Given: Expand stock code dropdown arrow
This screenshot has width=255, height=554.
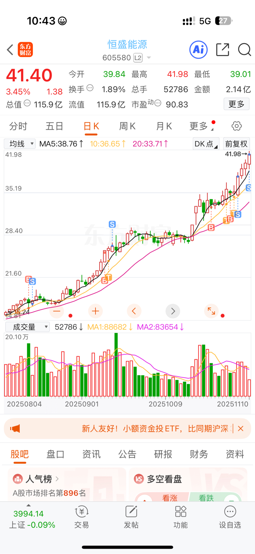Looking at the screenshot, I should (149, 58).
